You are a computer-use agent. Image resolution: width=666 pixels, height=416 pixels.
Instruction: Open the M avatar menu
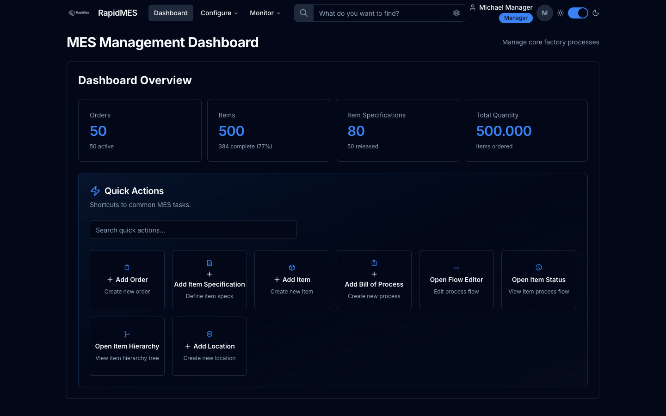545,13
